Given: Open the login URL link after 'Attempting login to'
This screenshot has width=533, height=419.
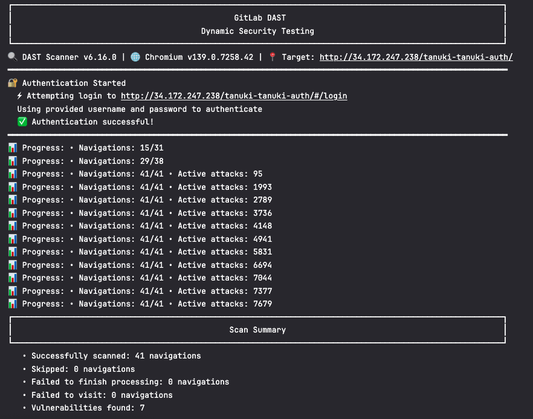Looking at the screenshot, I should click(x=234, y=96).
